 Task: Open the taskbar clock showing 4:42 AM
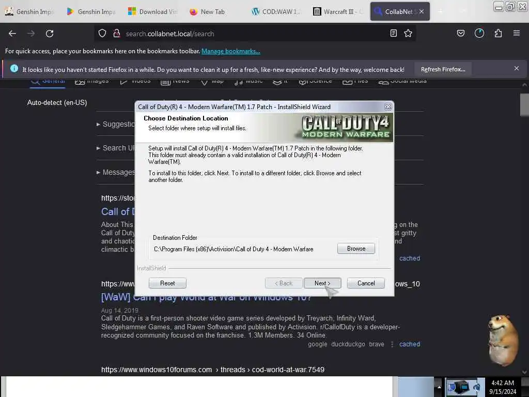(x=503, y=387)
